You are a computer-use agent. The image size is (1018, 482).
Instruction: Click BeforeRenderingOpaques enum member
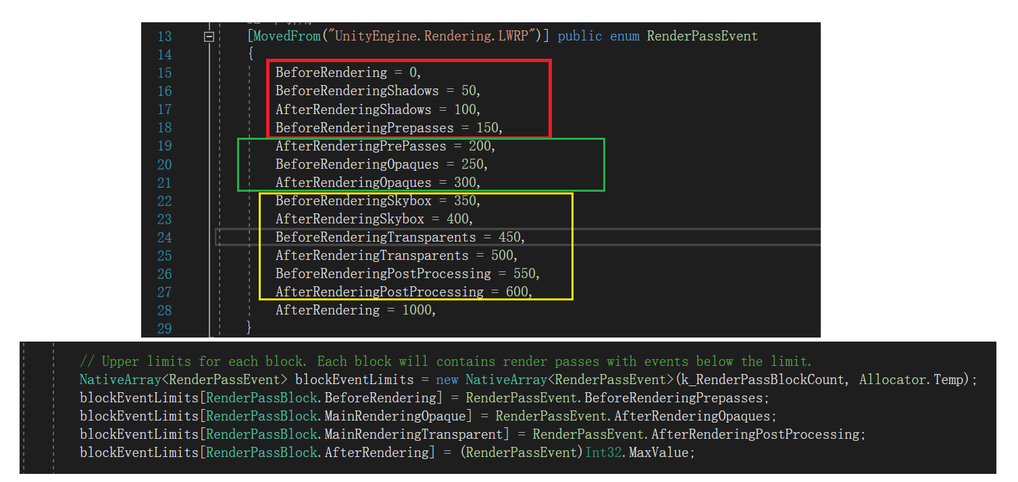357,165
